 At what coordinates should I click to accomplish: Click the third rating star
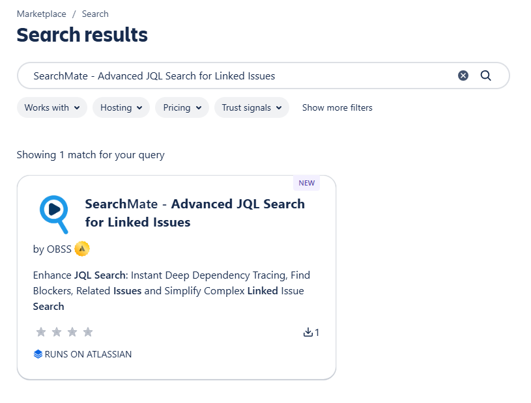[x=72, y=332]
